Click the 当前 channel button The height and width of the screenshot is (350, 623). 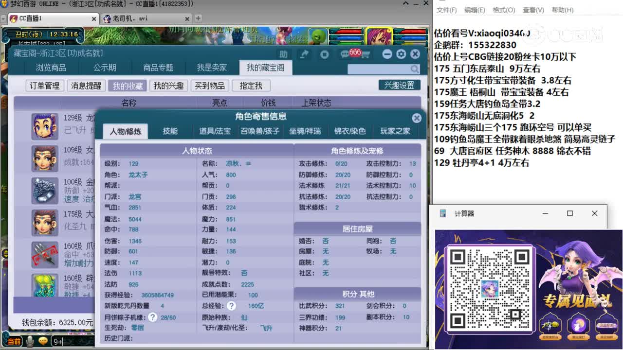(14, 342)
